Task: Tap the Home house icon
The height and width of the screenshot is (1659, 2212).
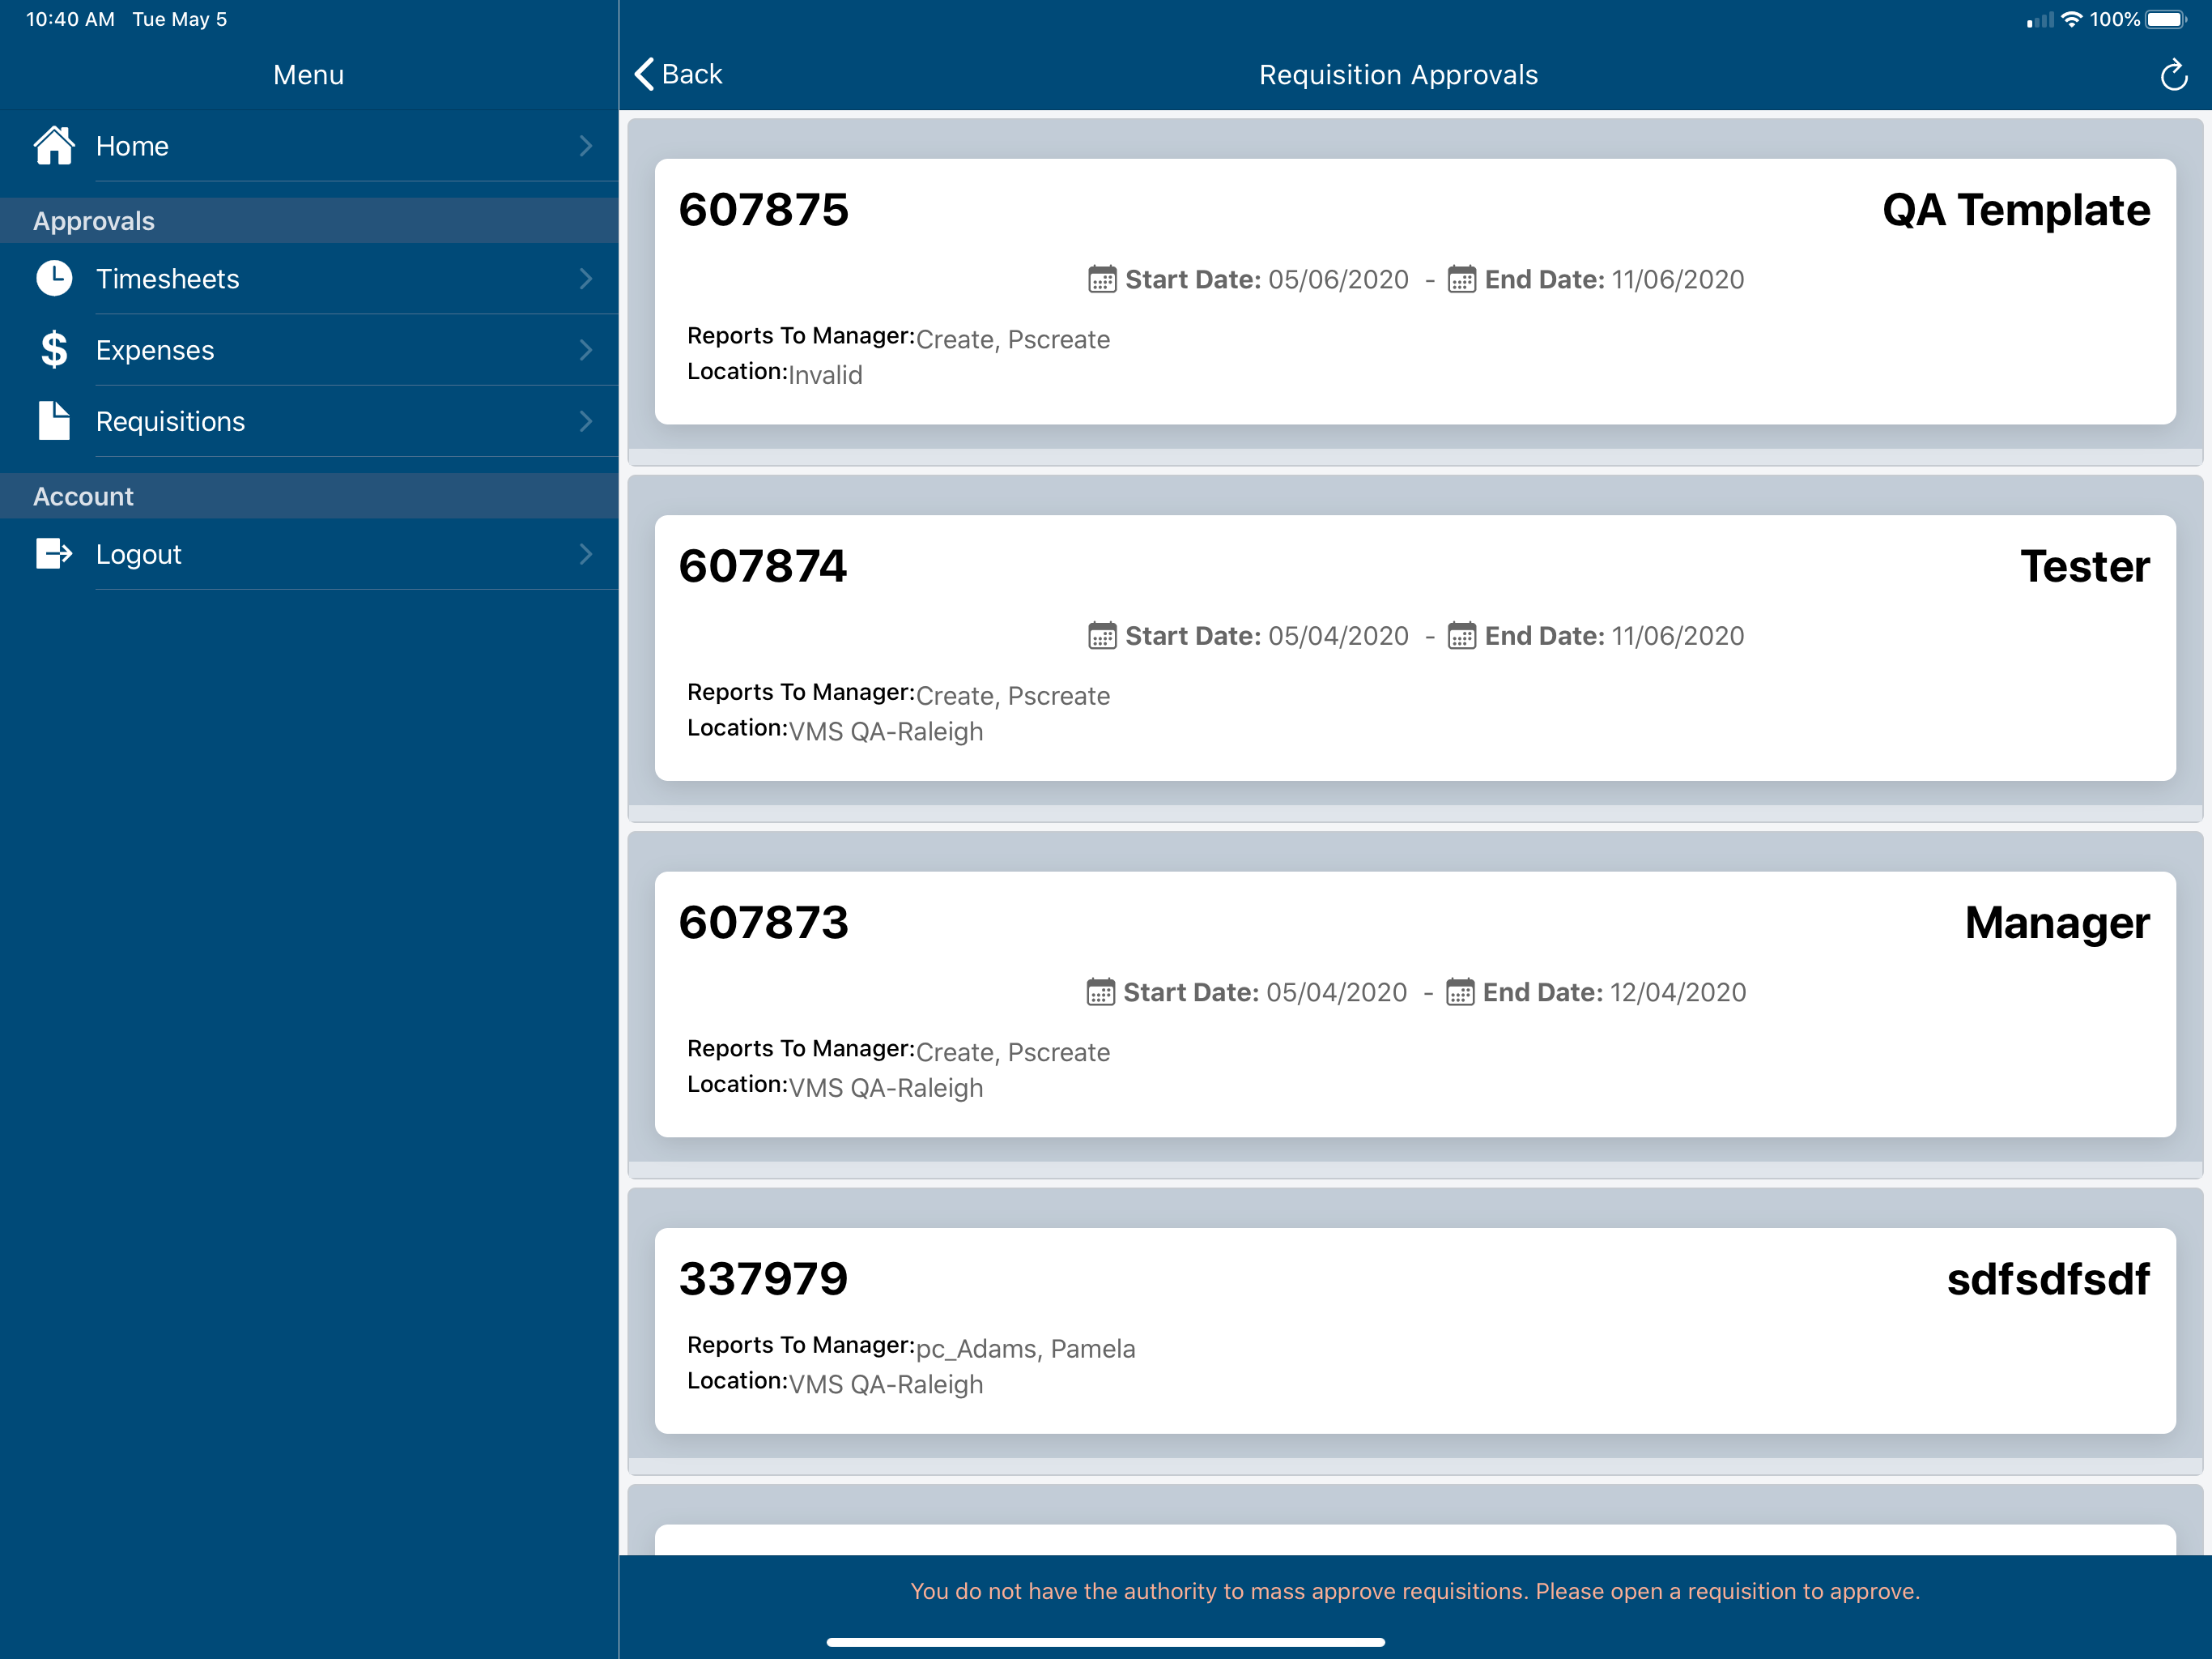Action: [x=54, y=145]
